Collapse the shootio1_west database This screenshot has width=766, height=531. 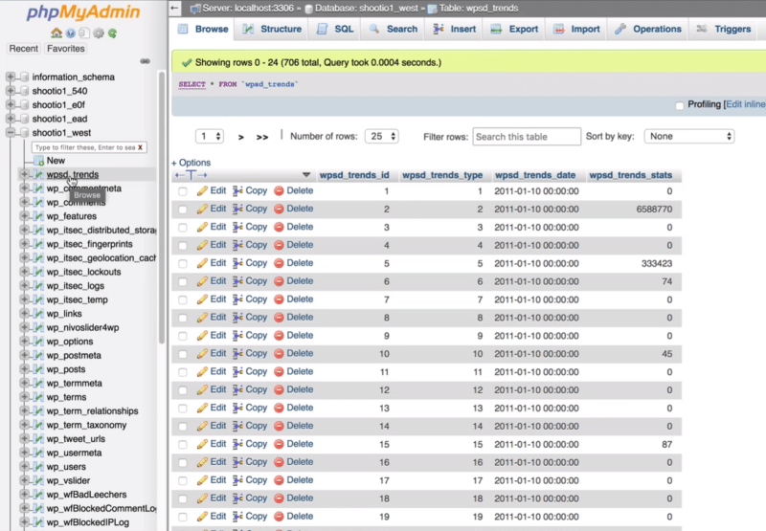(11, 133)
